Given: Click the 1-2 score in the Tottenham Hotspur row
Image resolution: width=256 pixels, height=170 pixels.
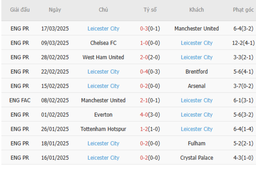Looking at the screenshot, I should tap(144, 129).
